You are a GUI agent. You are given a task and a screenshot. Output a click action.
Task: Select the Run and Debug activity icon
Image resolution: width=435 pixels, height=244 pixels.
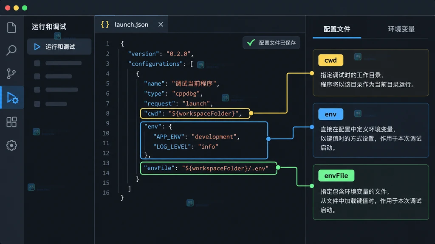tap(12, 97)
